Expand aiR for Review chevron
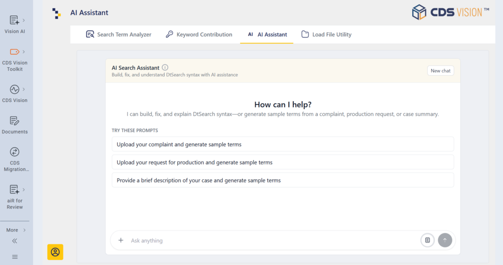Image resolution: width=503 pixels, height=265 pixels. [24, 190]
